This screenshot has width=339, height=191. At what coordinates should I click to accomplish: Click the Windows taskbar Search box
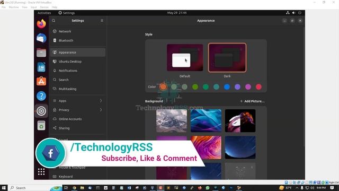point(35,188)
